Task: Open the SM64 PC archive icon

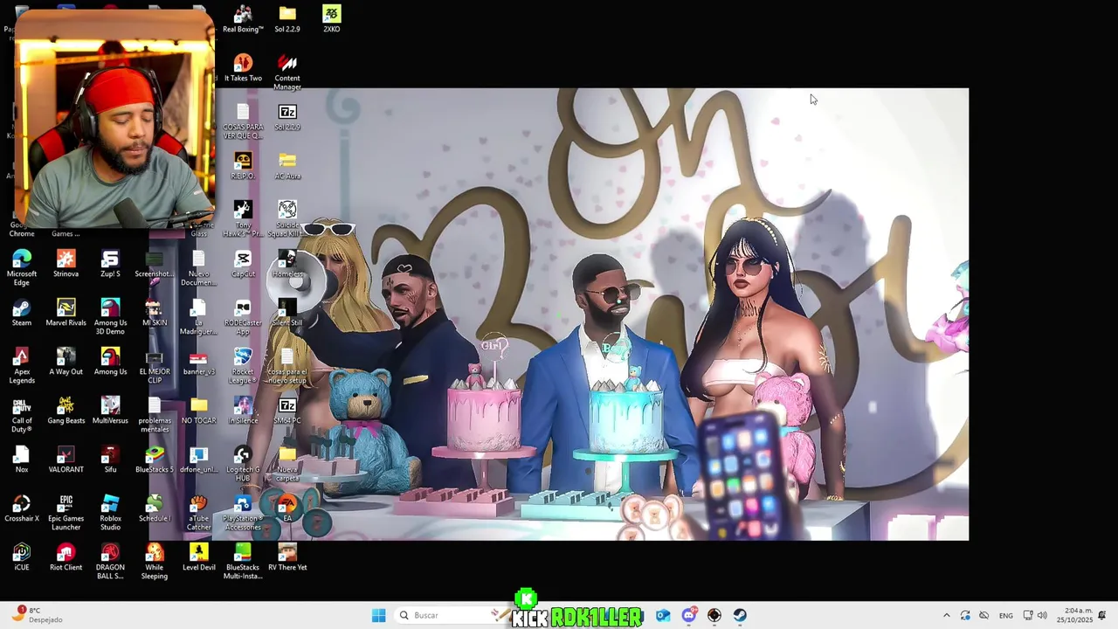Action: click(287, 411)
